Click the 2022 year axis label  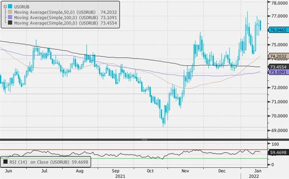tap(254, 176)
